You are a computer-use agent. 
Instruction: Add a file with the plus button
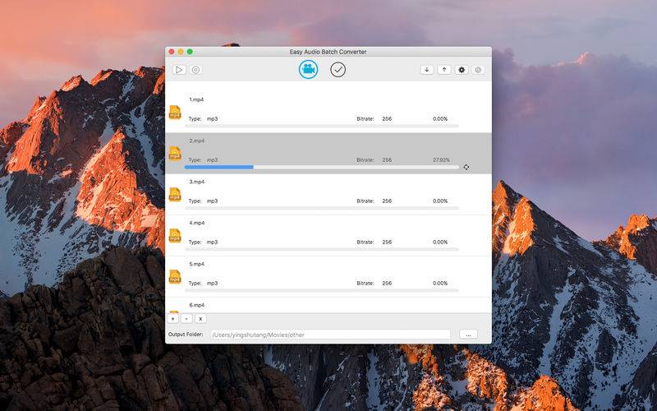point(172,319)
